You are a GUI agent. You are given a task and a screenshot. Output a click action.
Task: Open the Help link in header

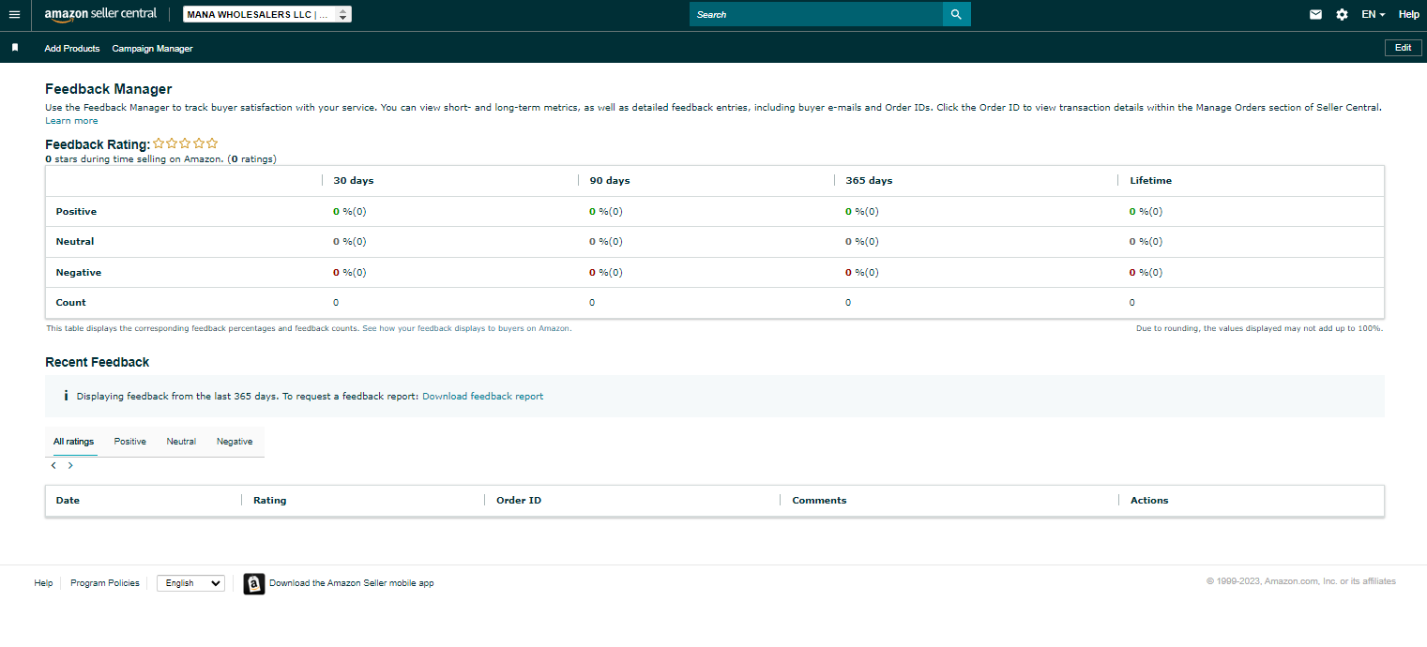point(1408,14)
